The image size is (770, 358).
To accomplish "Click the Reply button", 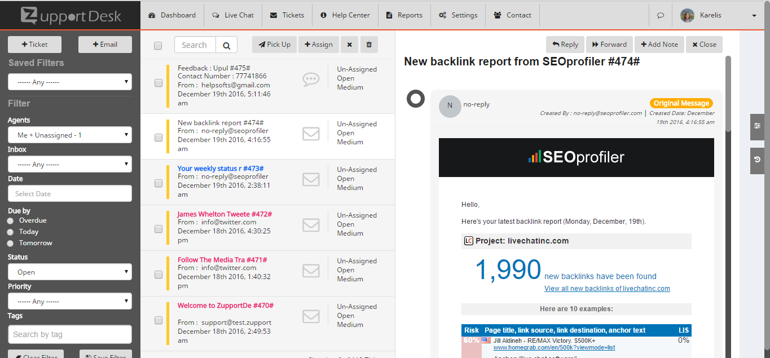I will tap(565, 45).
